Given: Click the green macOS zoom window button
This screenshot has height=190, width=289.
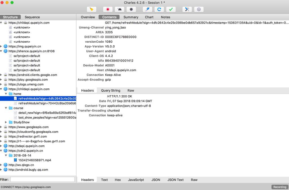Looking at the screenshot, I should click(12, 3).
